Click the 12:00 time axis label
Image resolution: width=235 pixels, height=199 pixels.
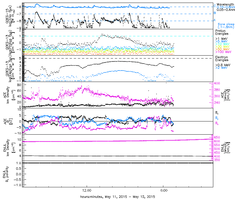[87, 191]
